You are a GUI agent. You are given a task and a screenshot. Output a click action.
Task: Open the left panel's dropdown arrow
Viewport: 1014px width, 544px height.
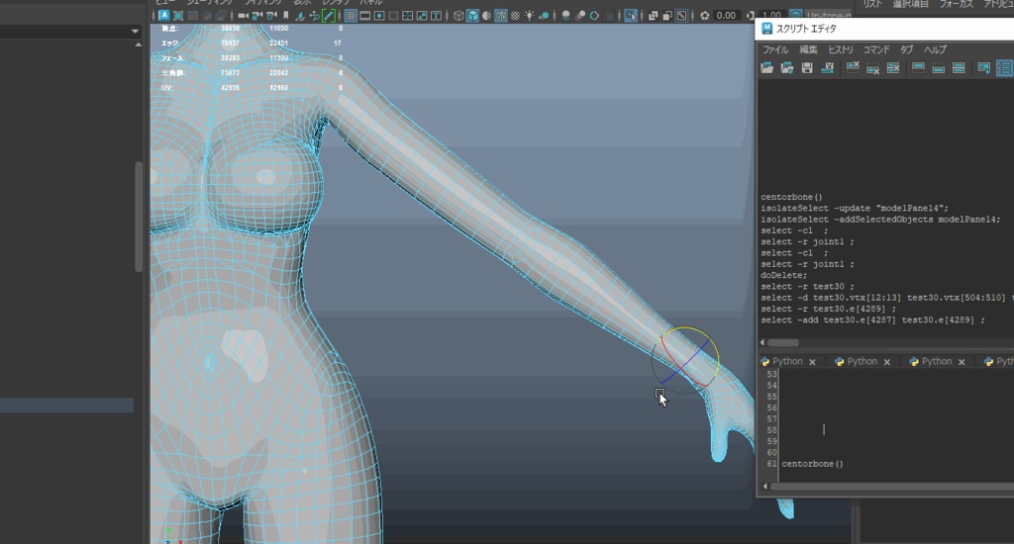coord(135,31)
